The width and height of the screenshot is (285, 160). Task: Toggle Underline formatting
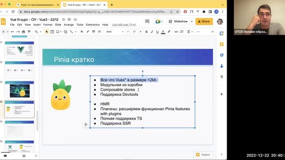point(157,32)
